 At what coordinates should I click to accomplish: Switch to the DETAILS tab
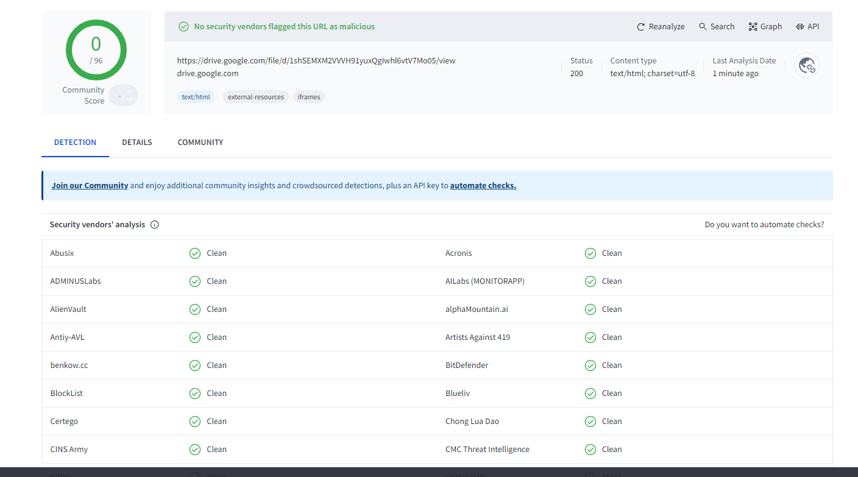point(137,143)
